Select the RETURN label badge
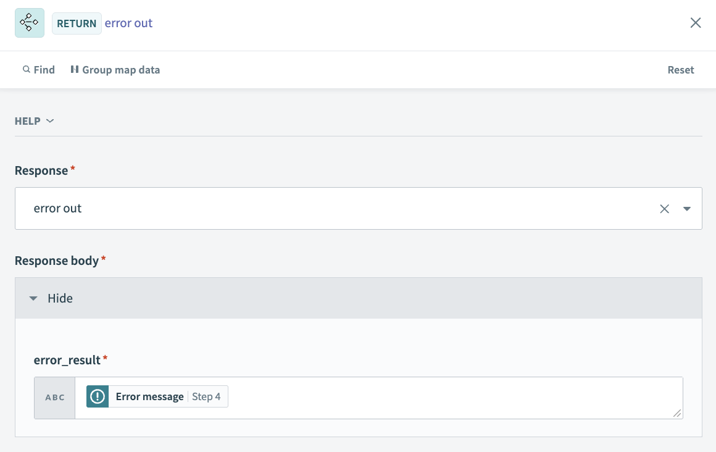The image size is (716, 452). pos(77,23)
